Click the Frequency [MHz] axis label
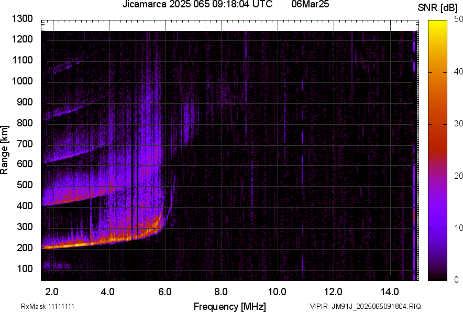The image size is (463, 312). [229, 306]
